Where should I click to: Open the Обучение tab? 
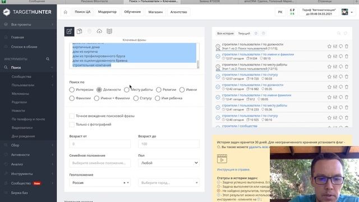(132, 12)
